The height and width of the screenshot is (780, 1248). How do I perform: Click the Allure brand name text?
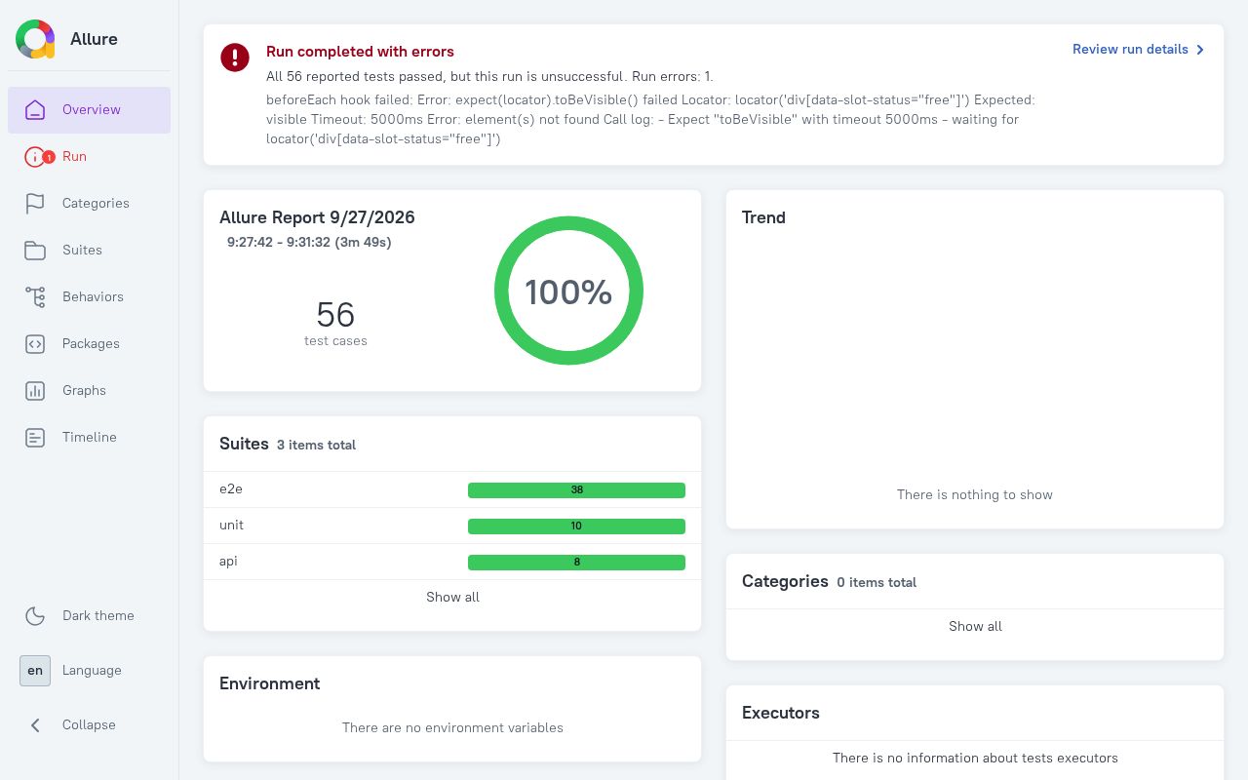point(94,39)
